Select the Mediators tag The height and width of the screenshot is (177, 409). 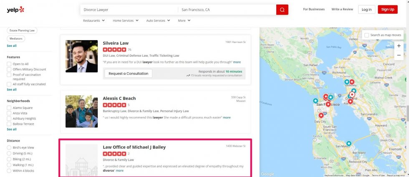pyautogui.click(x=16, y=39)
